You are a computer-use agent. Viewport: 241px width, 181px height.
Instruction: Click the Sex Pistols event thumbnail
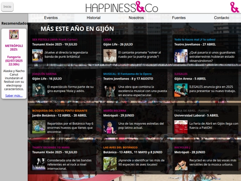tap(37, 56)
